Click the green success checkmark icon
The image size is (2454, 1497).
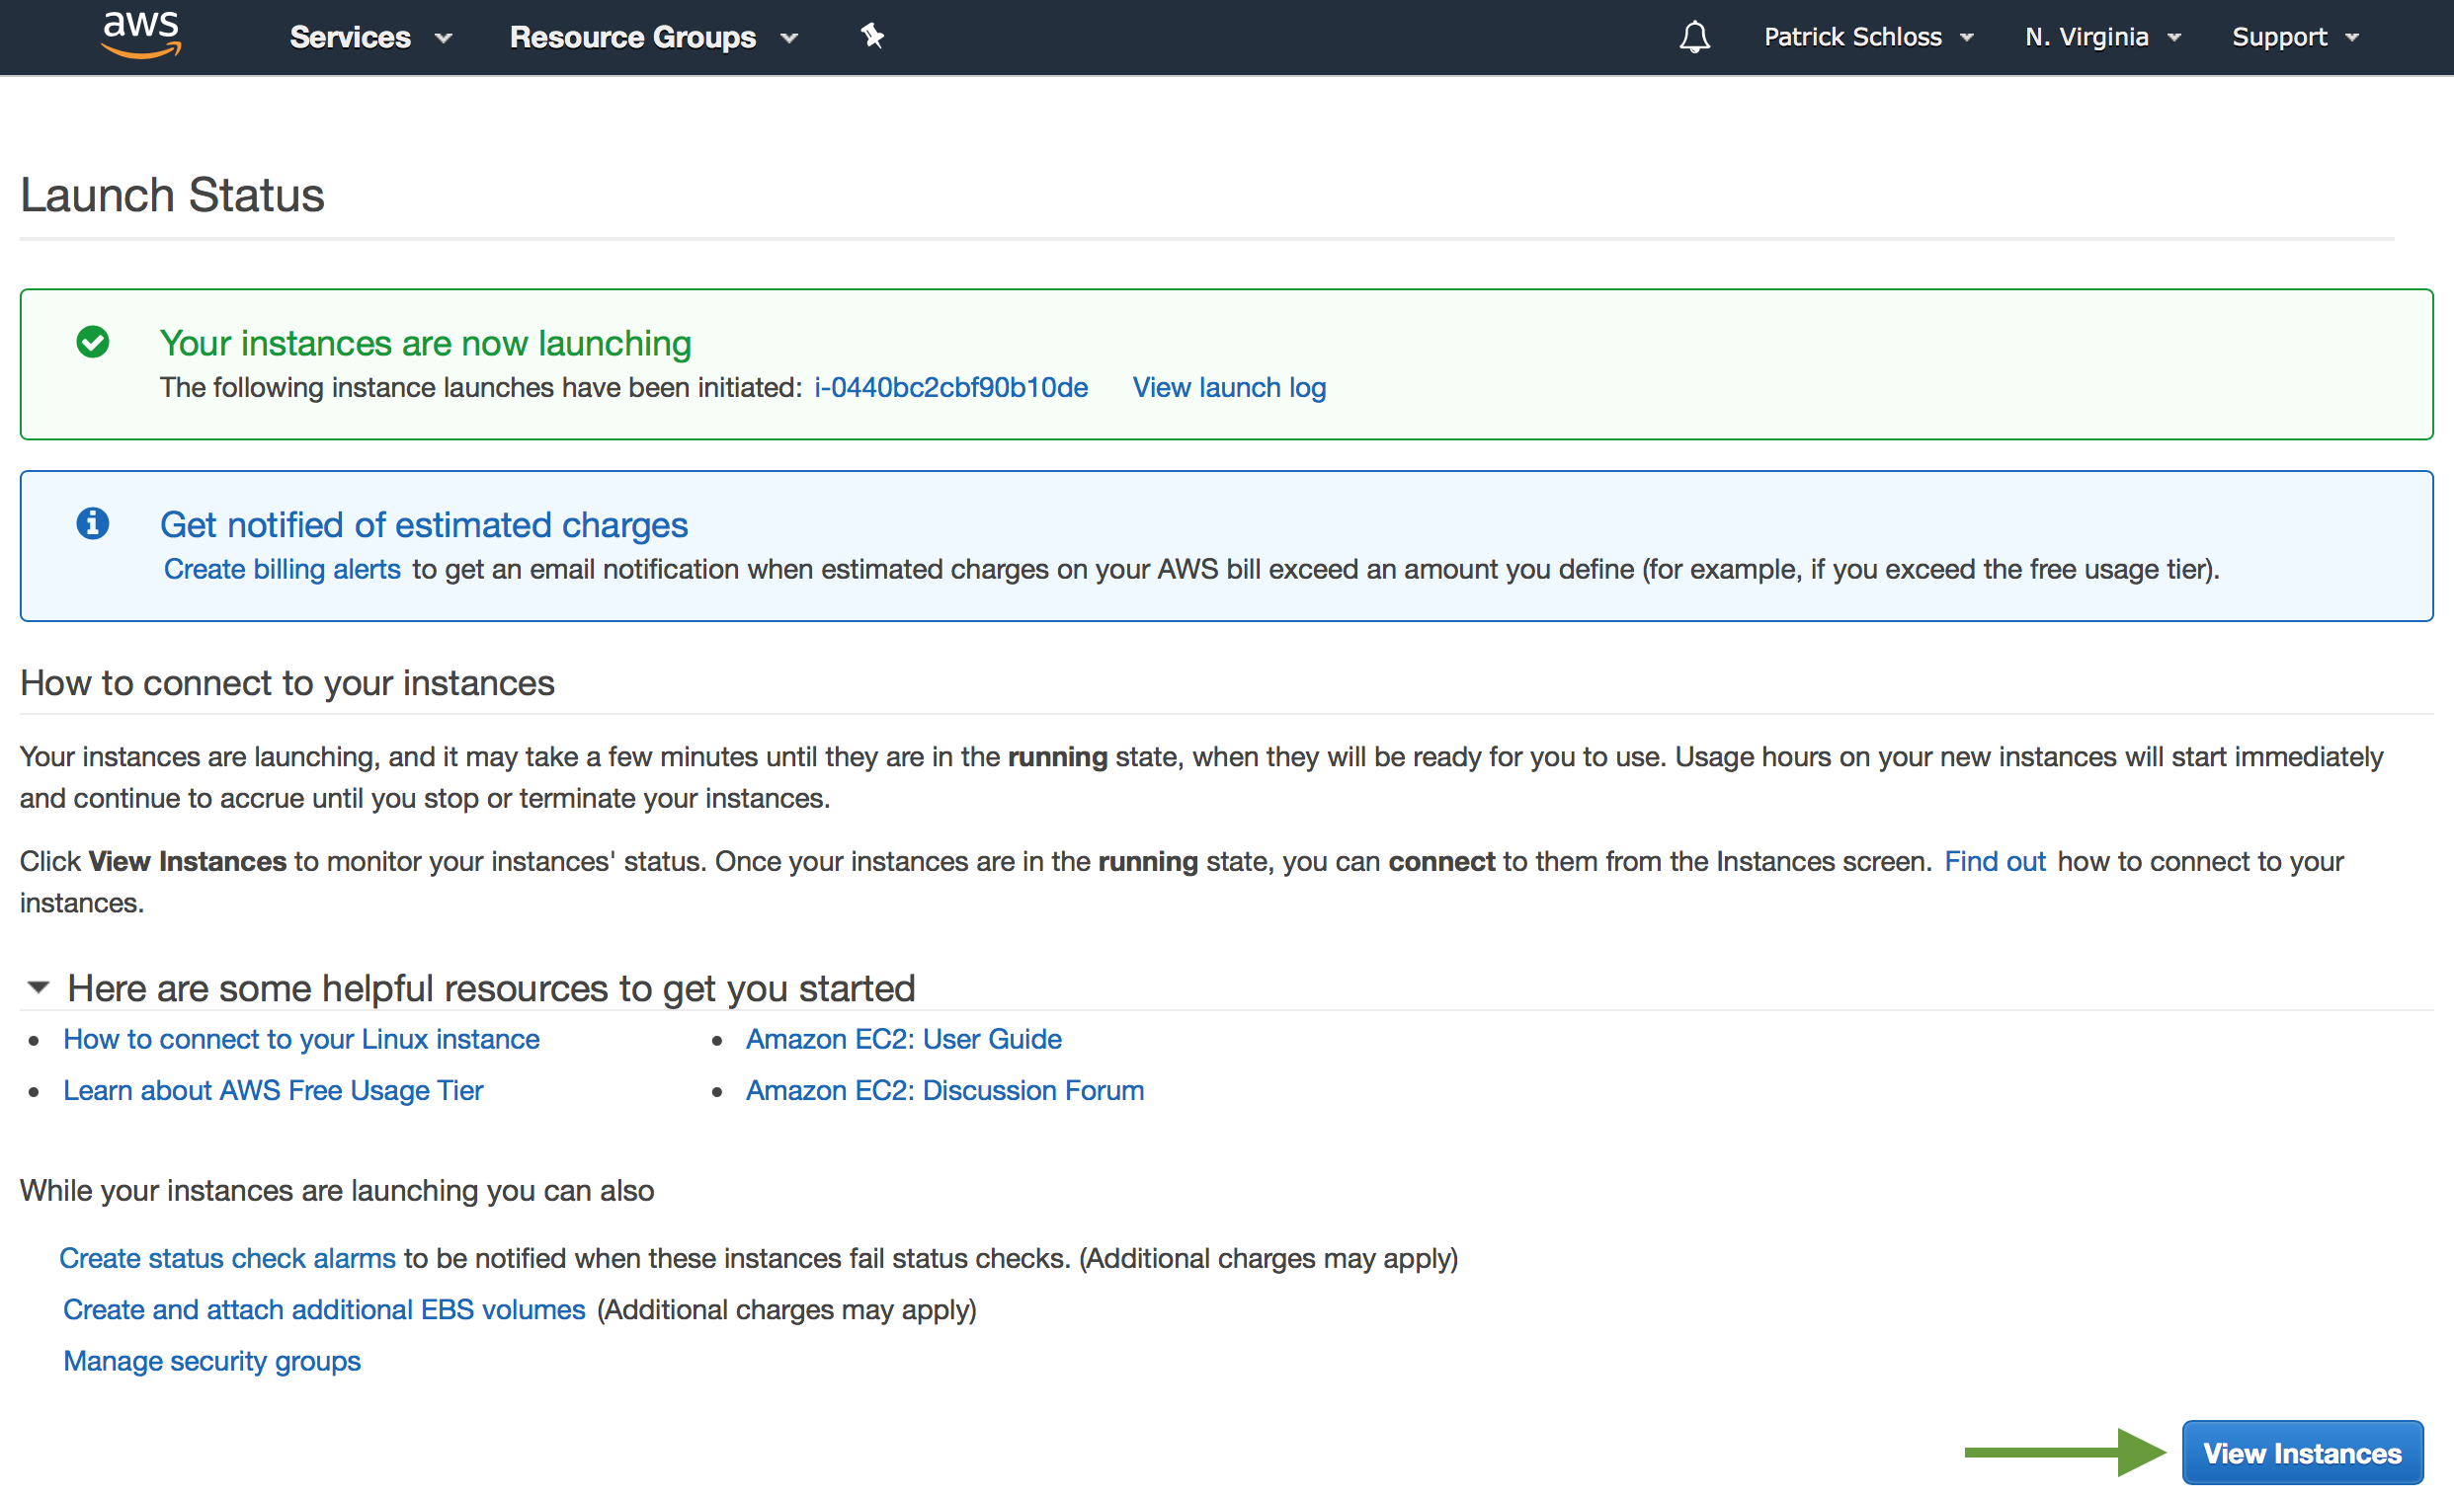93,343
